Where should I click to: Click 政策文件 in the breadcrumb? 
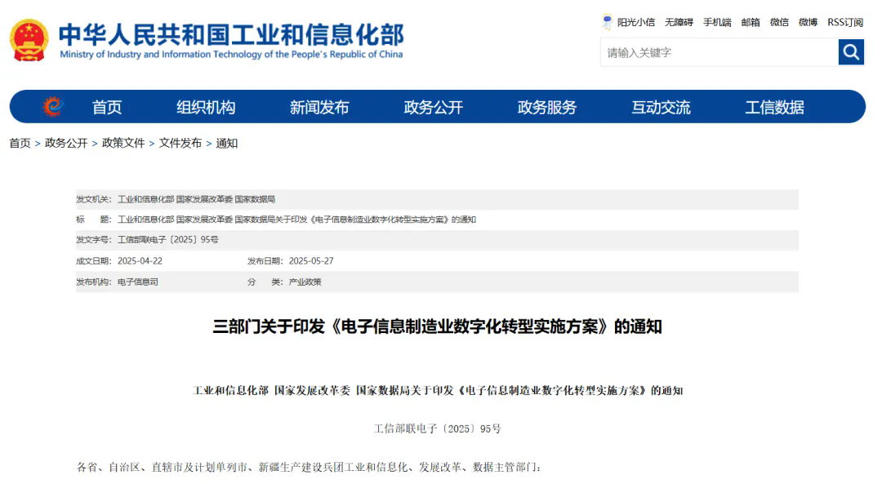click(x=123, y=143)
